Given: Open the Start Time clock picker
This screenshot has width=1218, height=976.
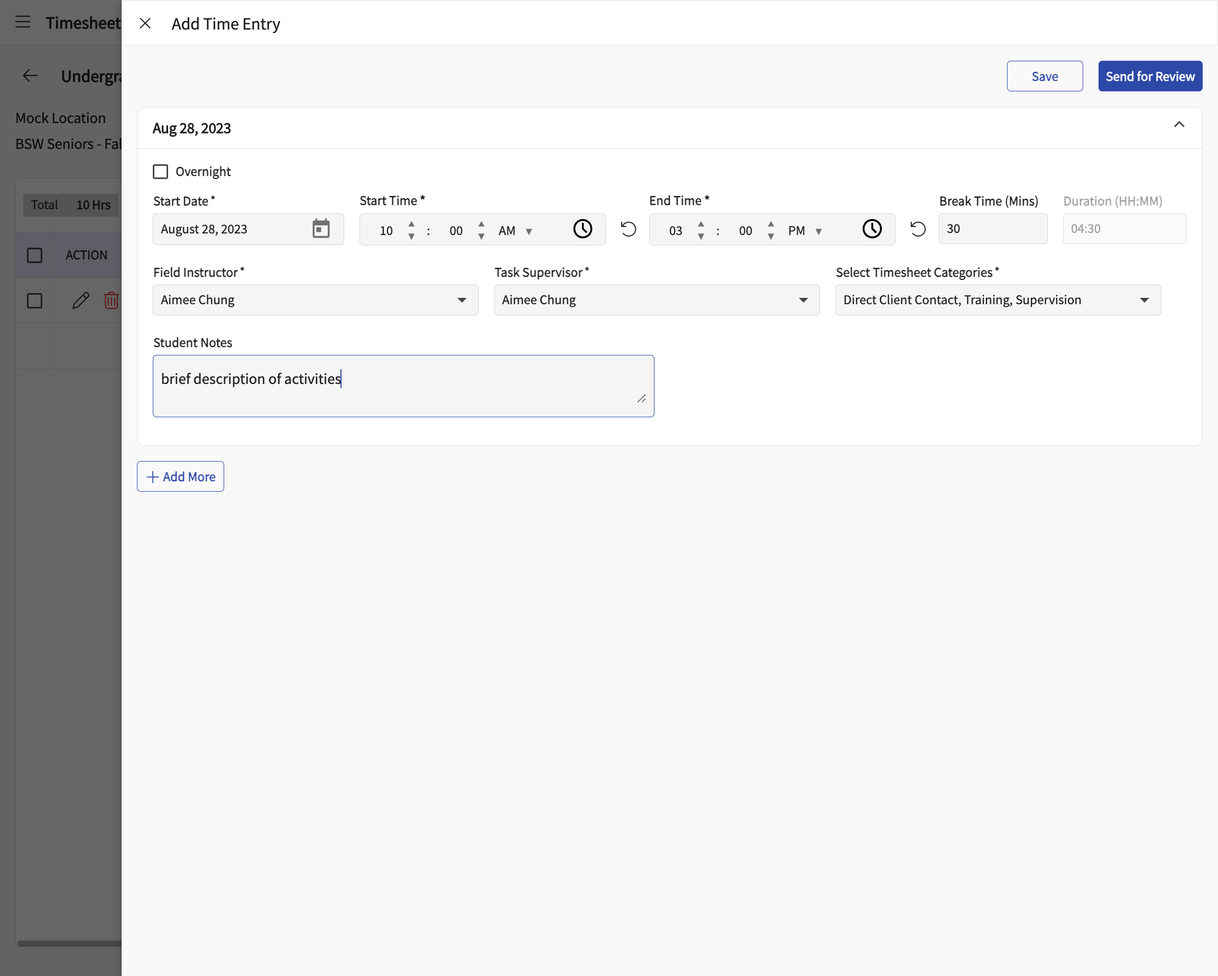Looking at the screenshot, I should 583,229.
